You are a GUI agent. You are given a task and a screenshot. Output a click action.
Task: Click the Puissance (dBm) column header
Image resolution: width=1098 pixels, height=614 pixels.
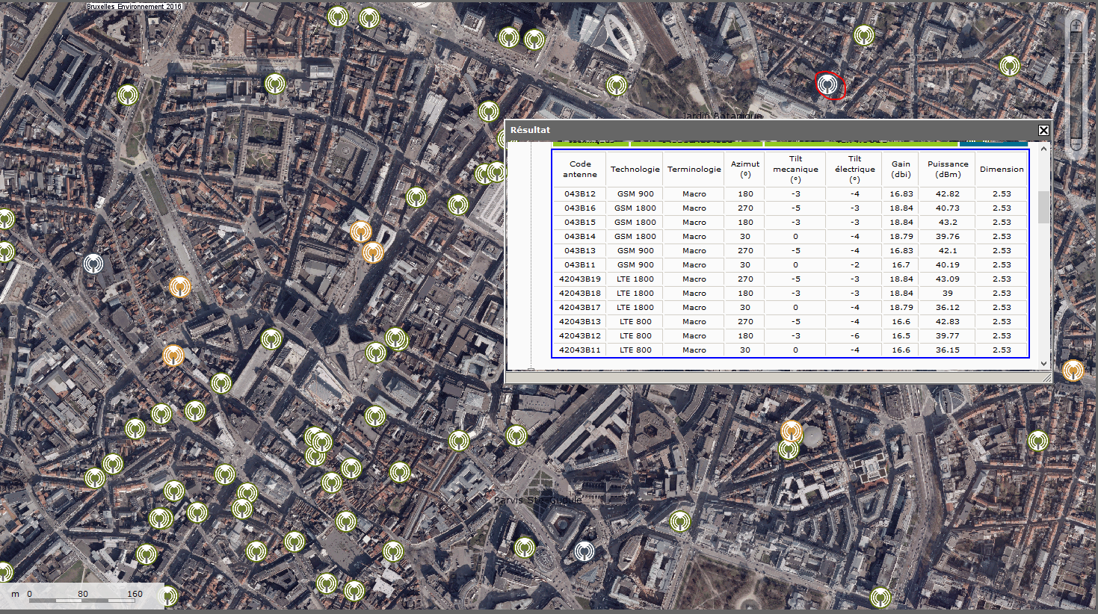948,169
